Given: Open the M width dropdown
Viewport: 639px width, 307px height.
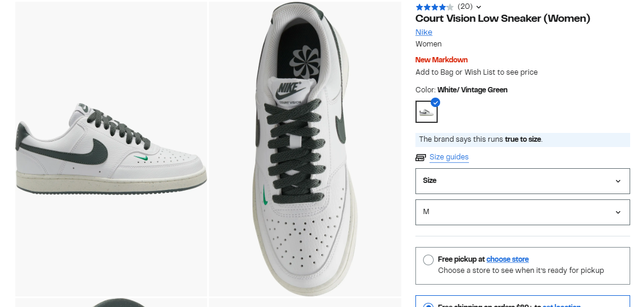Looking at the screenshot, I should (522, 212).
